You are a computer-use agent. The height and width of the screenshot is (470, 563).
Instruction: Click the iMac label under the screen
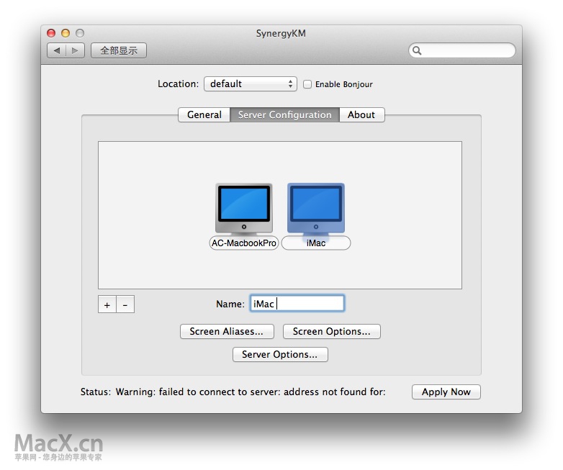316,243
